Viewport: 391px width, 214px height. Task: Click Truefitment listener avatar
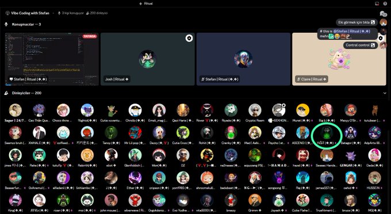click(327, 200)
